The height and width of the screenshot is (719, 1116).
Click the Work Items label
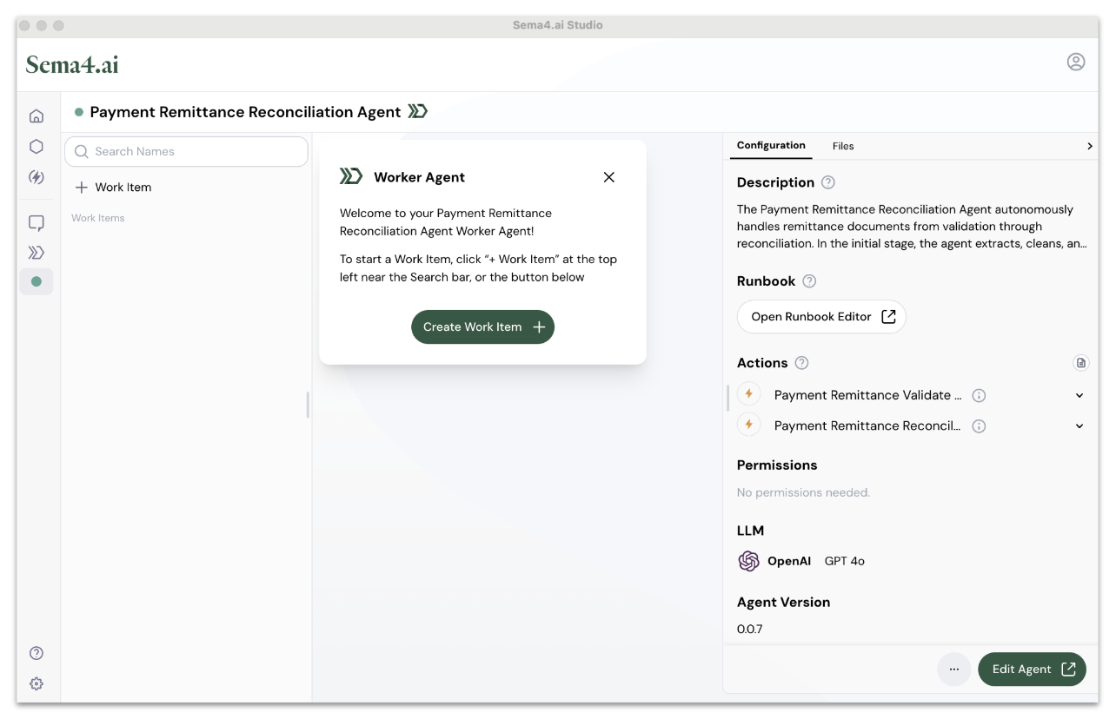click(x=97, y=218)
